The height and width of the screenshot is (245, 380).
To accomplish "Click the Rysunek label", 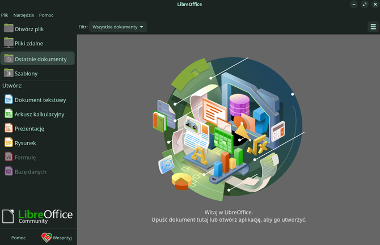I will [x=25, y=143].
